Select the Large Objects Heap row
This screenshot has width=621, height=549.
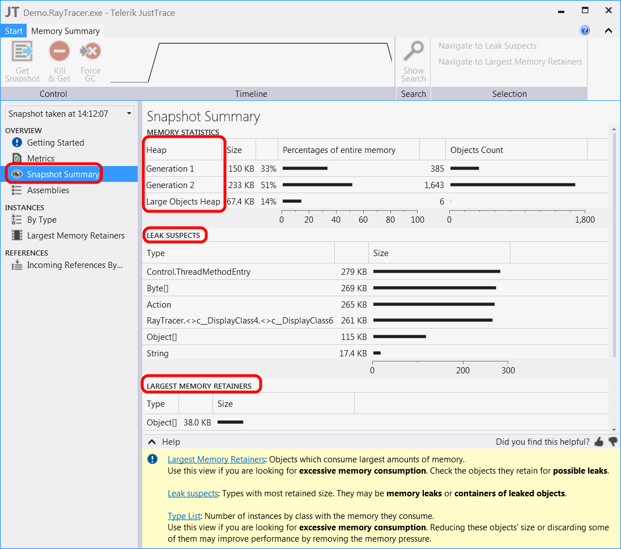click(375, 202)
